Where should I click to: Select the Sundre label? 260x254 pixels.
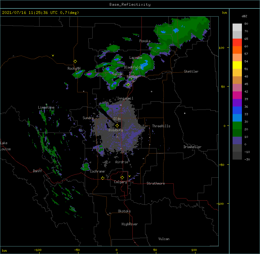tap(88, 118)
